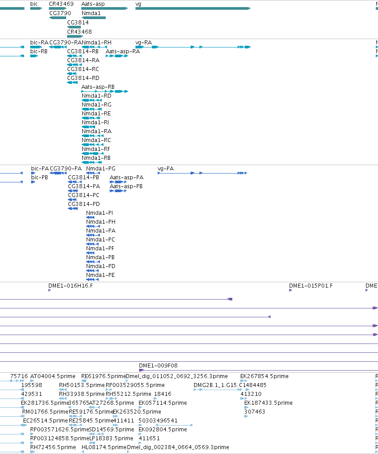Click the bic-RA transcript label

(39, 43)
